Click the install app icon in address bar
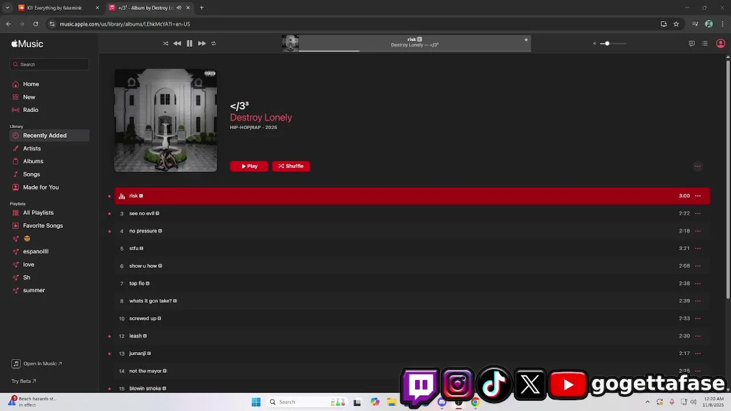The image size is (731, 411). (x=664, y=24)
